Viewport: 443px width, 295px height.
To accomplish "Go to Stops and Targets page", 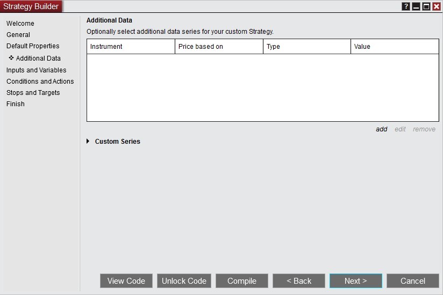I will coord(33,93).
